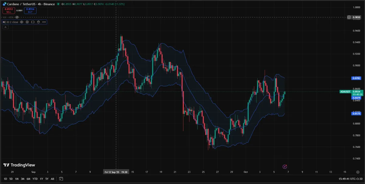The height and width of the screenshot is (184, 365).
Task: Open the timezone menu UTC+3:30
Action: coord(357,179)
